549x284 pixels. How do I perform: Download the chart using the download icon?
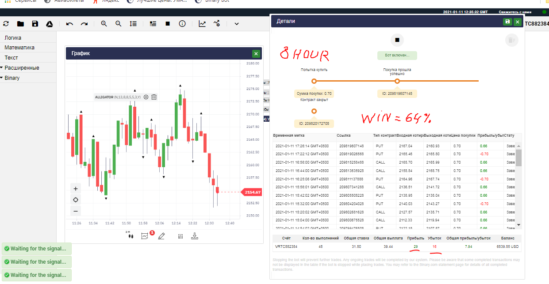(195, 236)
